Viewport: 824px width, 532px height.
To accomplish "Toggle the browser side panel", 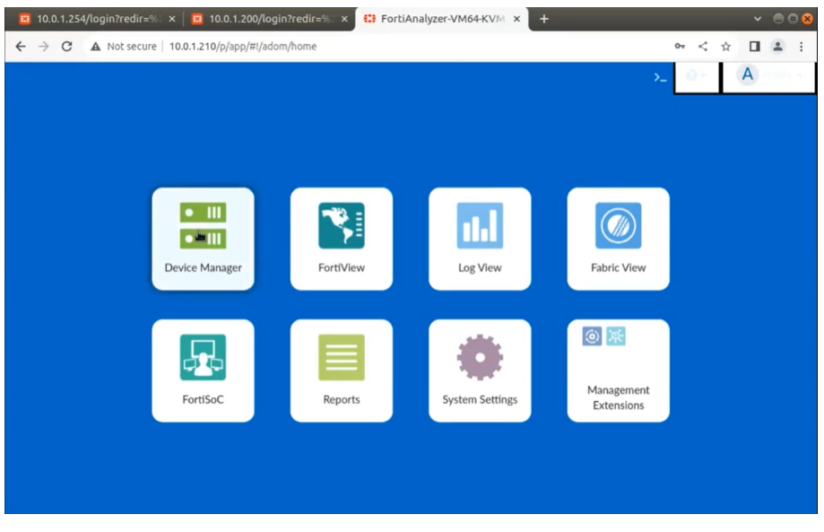I will 755,47.
